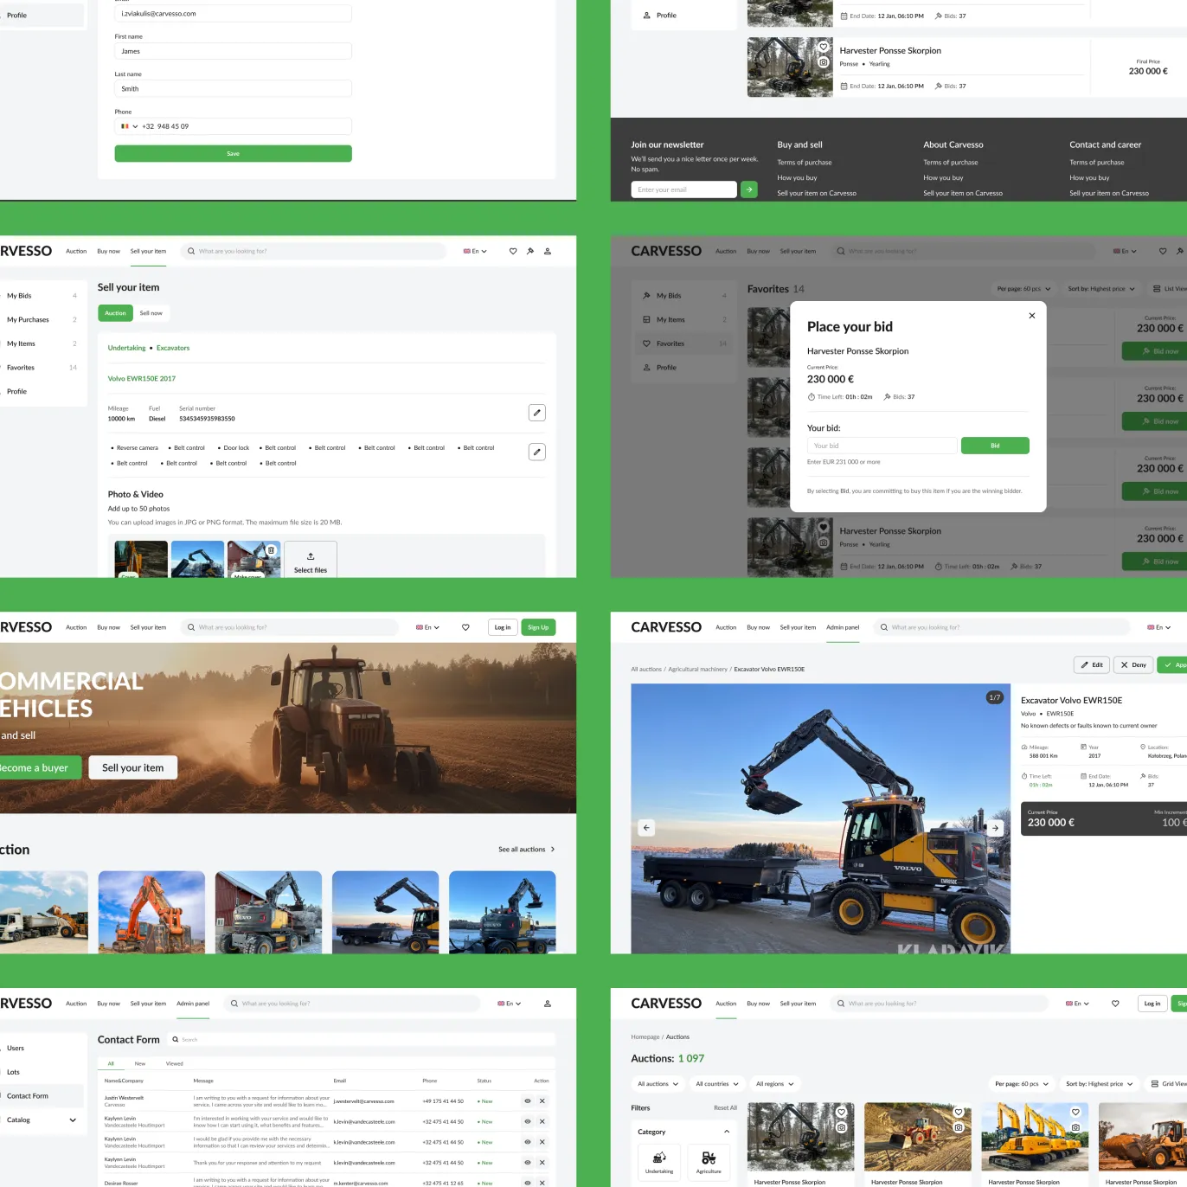The height and width of the screenshot is (1187, 1187).
Task: Select Undertaking category icon
Action: 659,1161
